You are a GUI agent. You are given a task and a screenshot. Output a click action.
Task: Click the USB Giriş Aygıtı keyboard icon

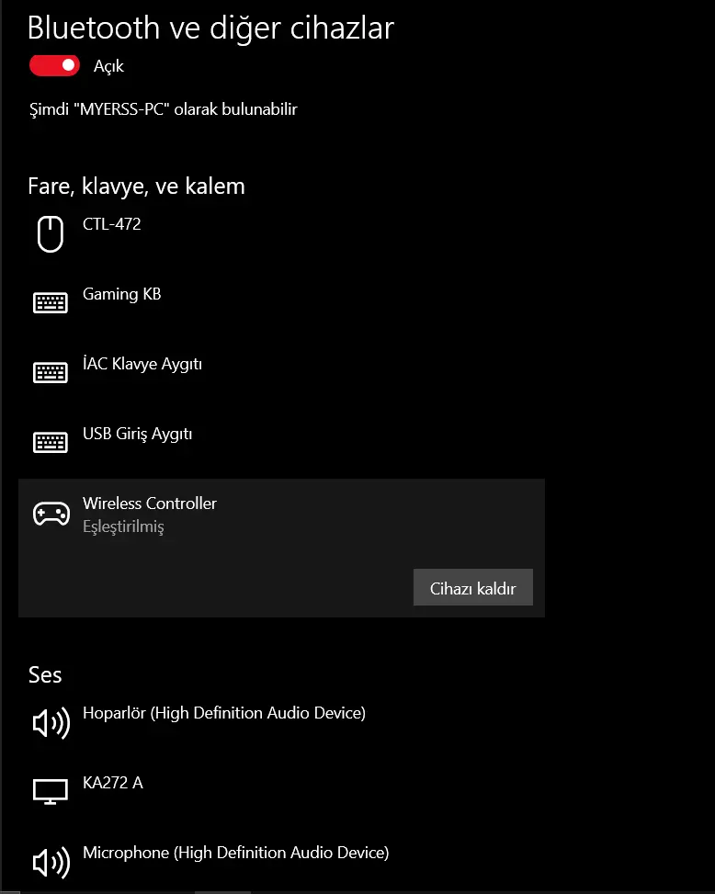(51, 443)
